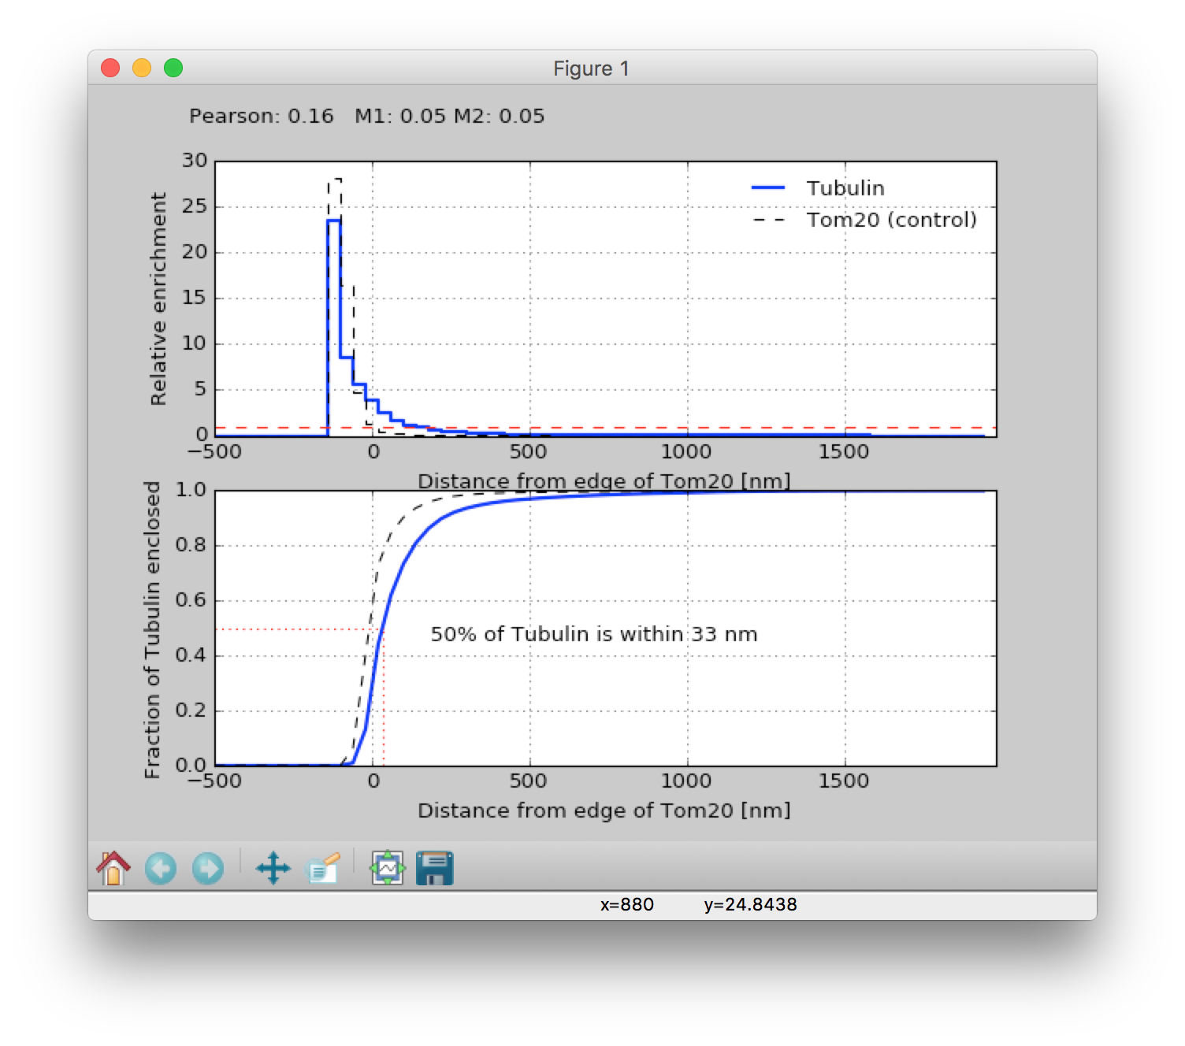Click the Tubulin legend label

(845, 188)
